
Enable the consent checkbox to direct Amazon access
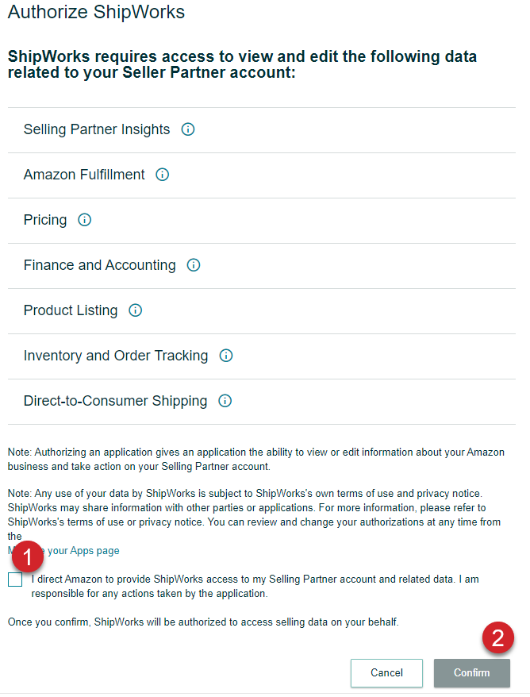pos(14,580)
